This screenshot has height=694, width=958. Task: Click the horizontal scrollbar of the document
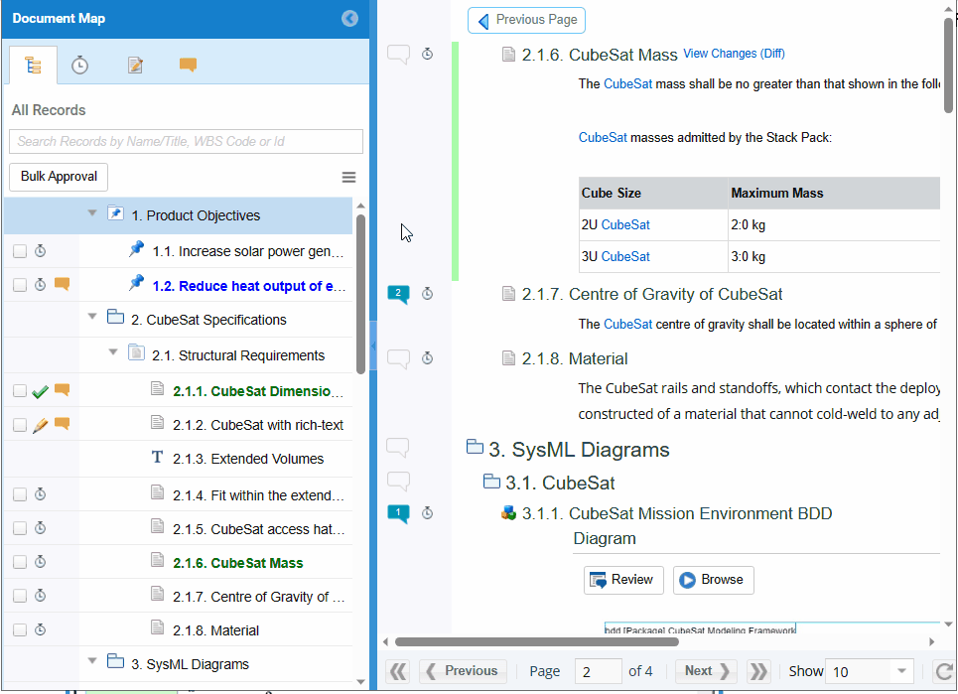point(536,641)
